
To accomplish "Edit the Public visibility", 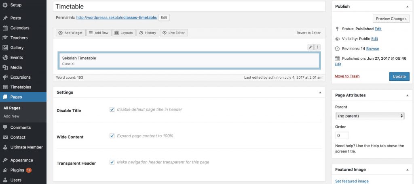I will point(375,39).
